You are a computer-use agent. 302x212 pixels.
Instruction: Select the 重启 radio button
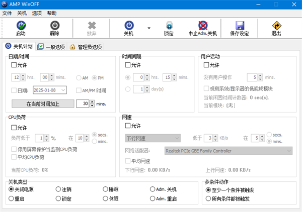pos(11,198)
